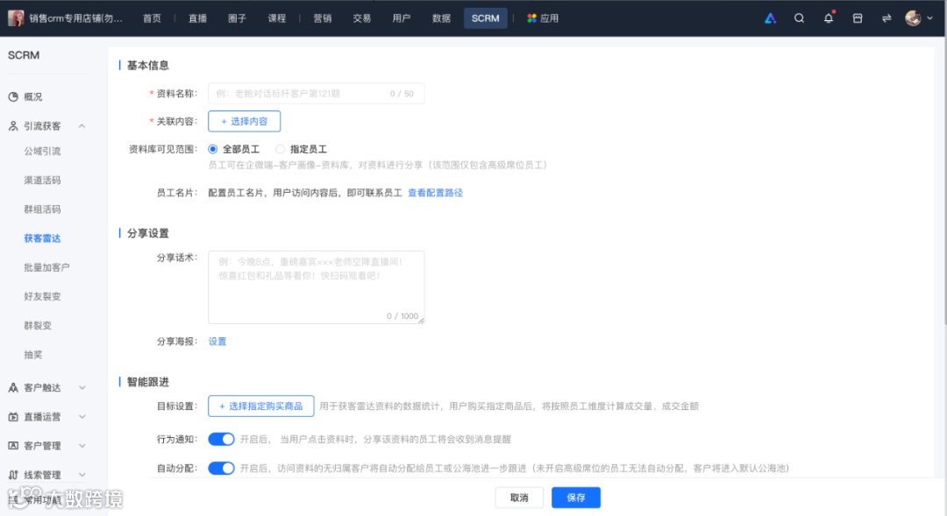Open 群裂变 sidebar item
The height and width of the screenshot is (516, 947).
[x=38, y=325]
